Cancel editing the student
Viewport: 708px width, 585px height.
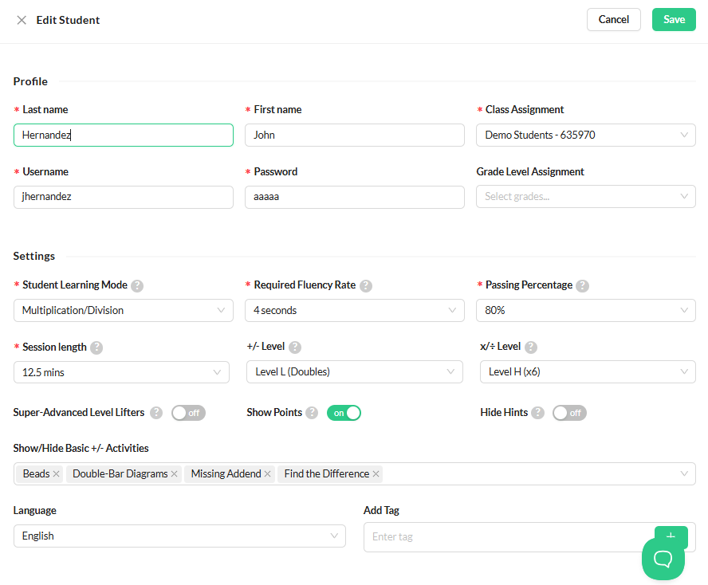(x=614, y=19)
